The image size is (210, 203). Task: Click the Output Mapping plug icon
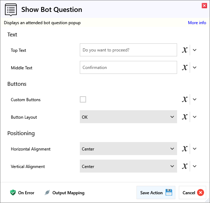(47, 192)
